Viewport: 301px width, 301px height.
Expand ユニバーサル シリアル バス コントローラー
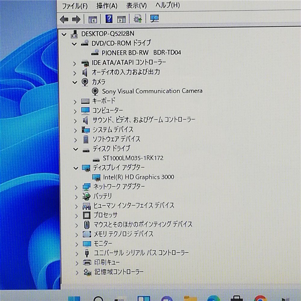77,254
